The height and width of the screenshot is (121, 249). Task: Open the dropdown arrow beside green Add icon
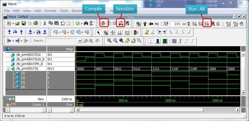point(81,24)
